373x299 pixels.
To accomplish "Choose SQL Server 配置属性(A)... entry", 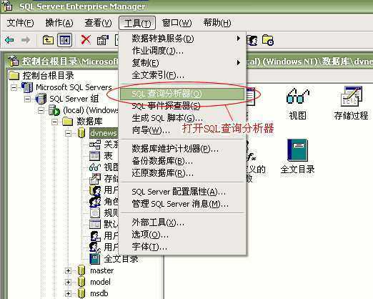I will click(183, 192).
